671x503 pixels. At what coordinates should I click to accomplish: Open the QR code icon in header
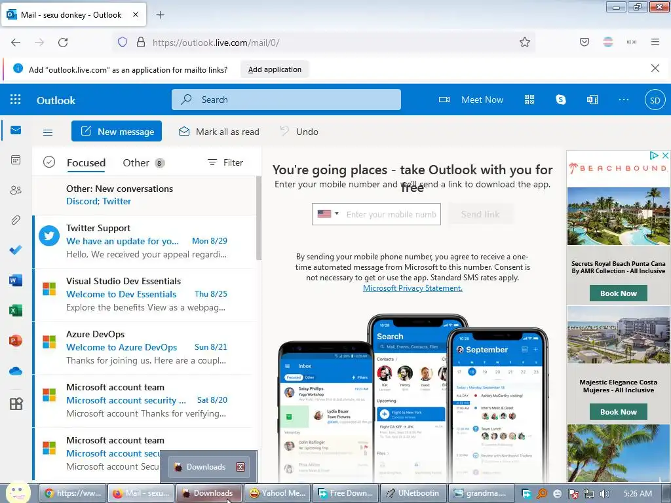click(529, 100)
